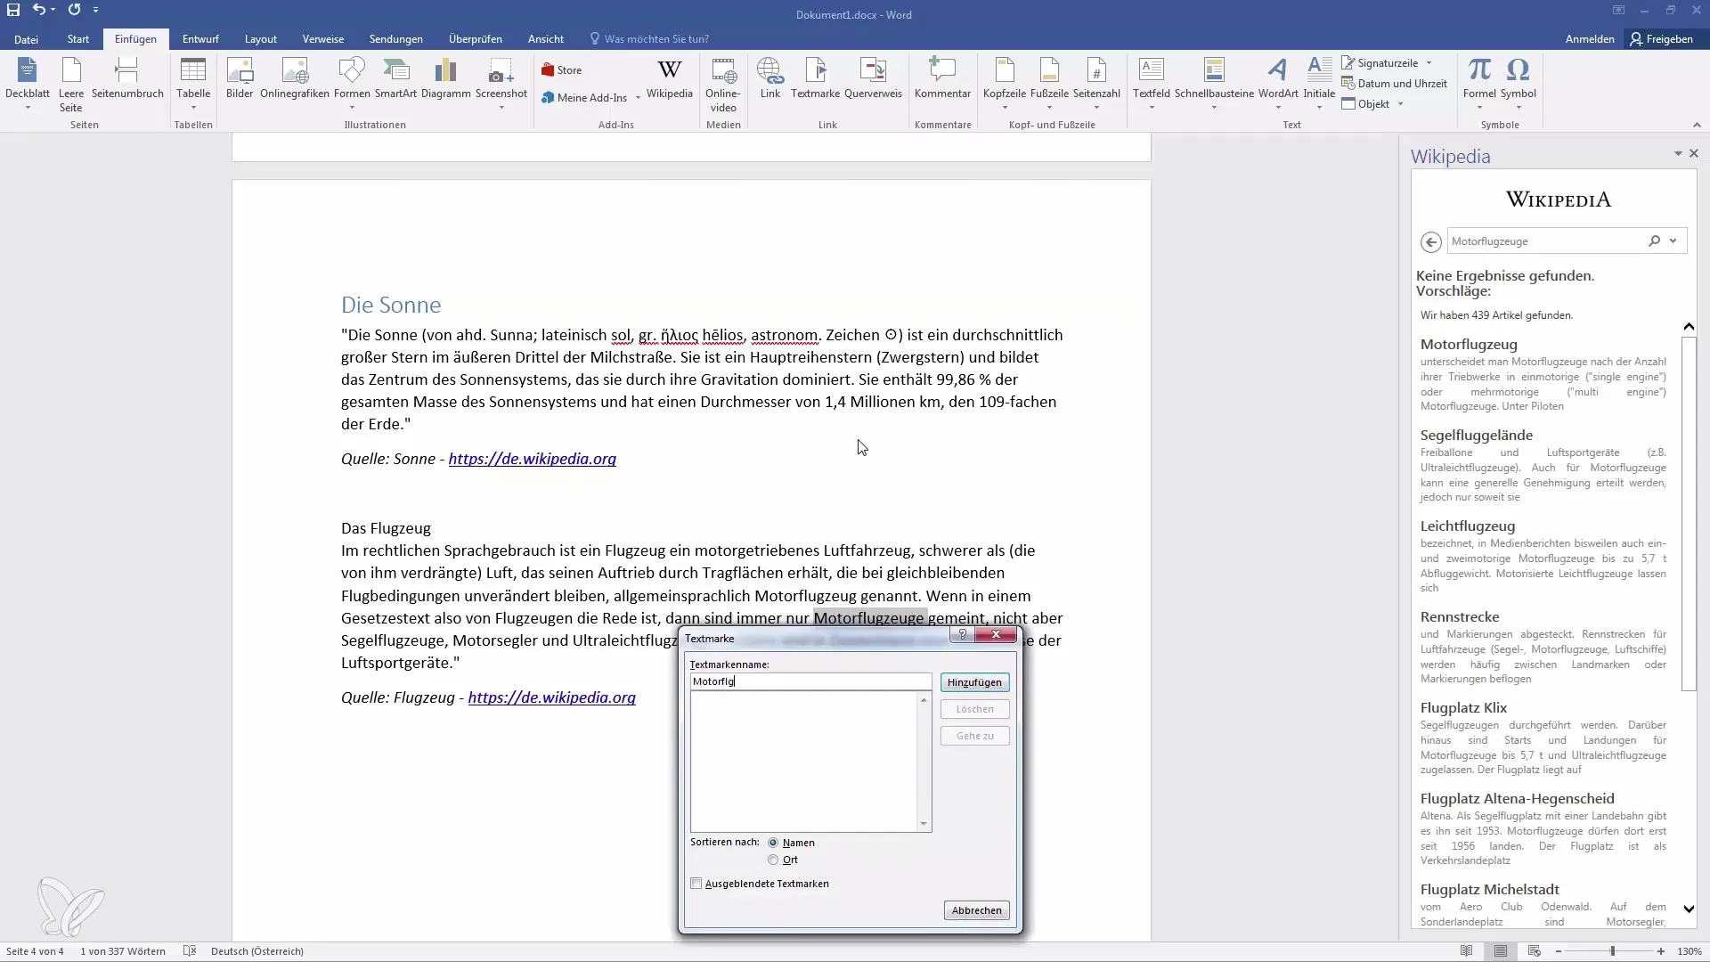1710x962 pixels.
Task: Click the zoom slider handle
Action: point(1612,951)
